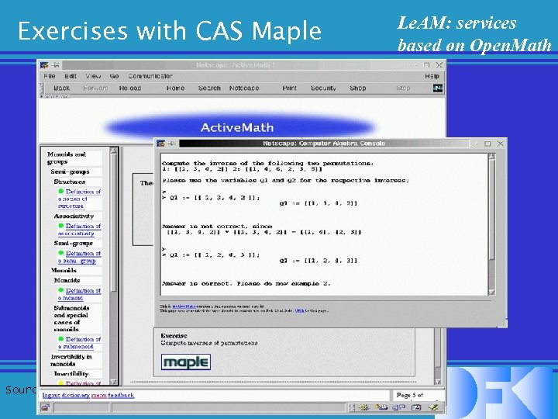
Task: Click the Search toolbar button
Action: (x=209, y=88)
